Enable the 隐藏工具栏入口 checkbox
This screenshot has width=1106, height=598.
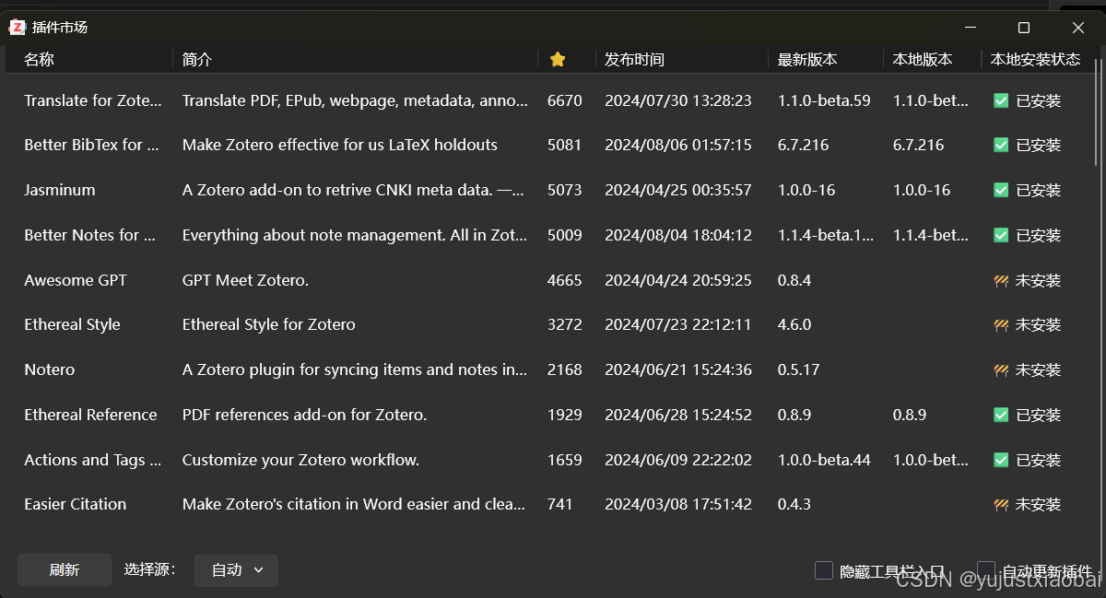click(824, 571)
